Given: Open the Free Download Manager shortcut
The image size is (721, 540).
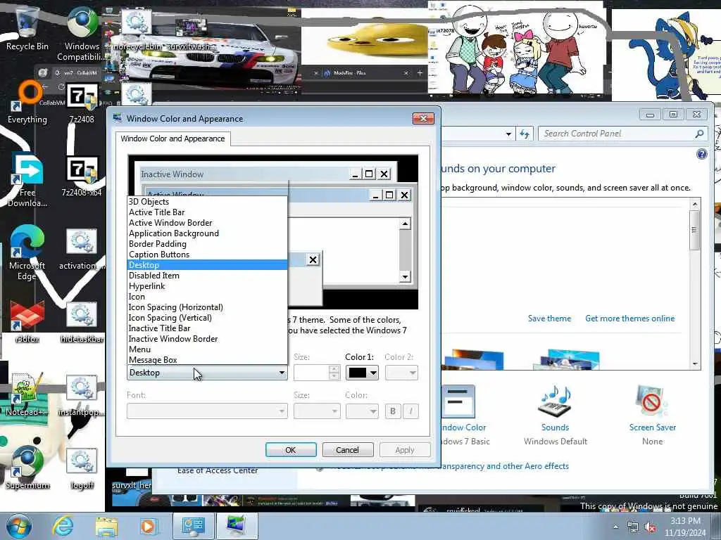Looking at the screenshot, I should click(x=27, y=180).
